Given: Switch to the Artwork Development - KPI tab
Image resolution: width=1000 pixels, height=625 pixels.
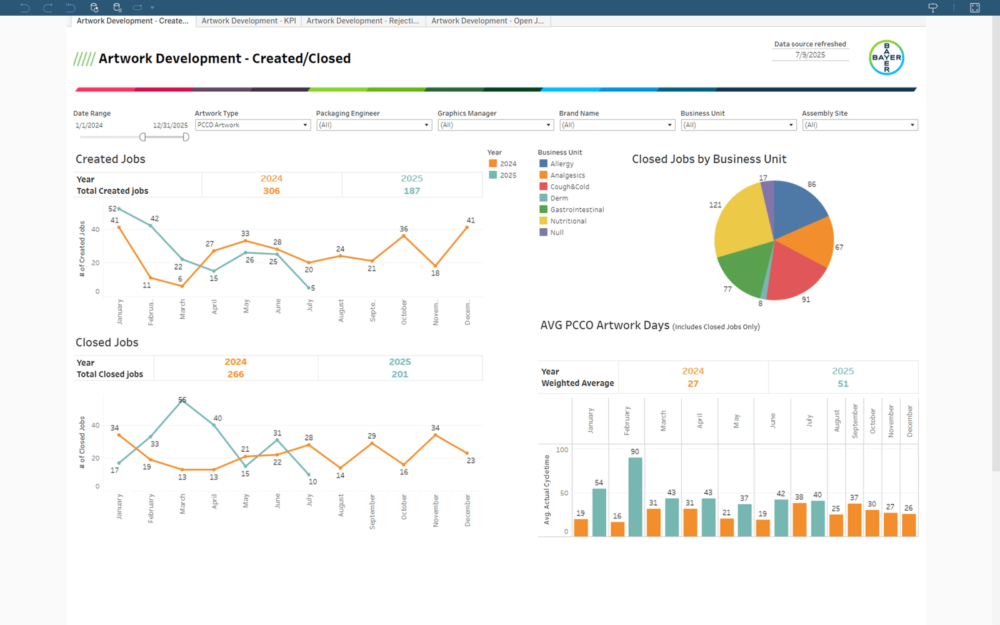Looking at the screenshot, I should (x=248, y=21).
